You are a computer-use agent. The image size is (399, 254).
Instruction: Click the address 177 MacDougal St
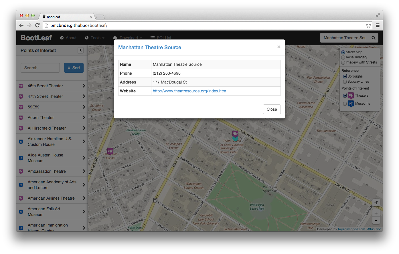(170, 82)
